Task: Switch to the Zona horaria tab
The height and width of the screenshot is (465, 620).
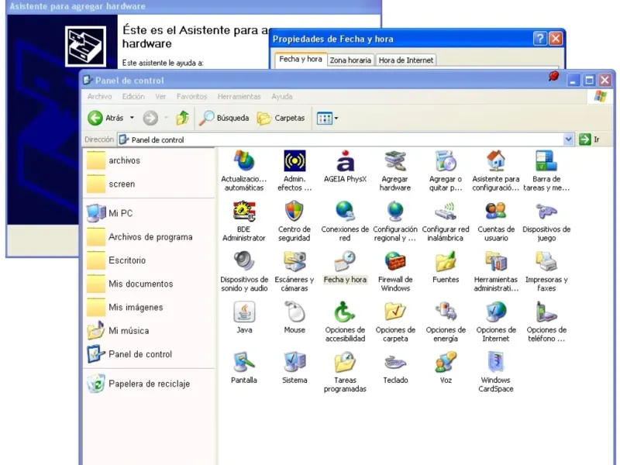Action: (351, 60)
